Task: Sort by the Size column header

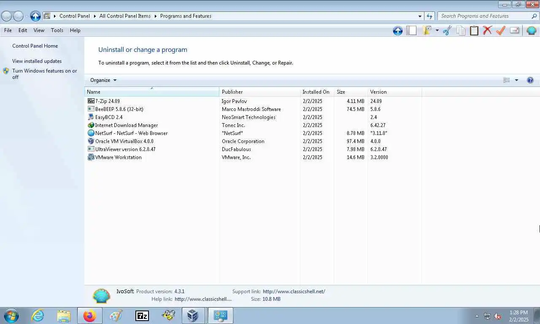Action: coord(351,92)
